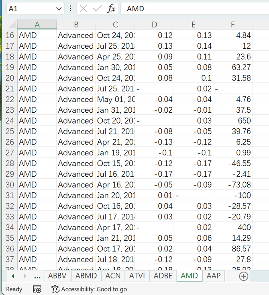The image size is (269, 295).
Task: Switch to the ABBV sheet tab
Action: [x=57, y=276]
